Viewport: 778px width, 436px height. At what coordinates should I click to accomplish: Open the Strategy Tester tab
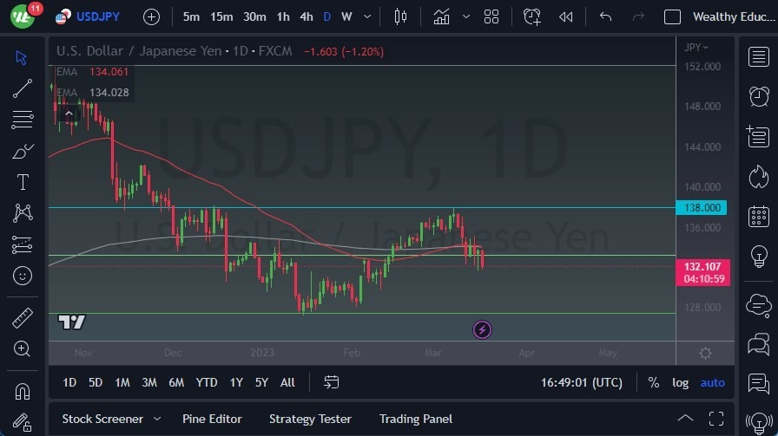pyautogui.click(x=310, y=420)
